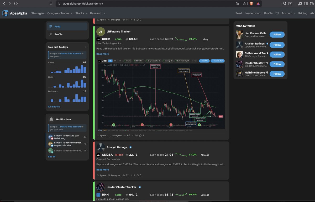Open Brave Shields lion icon
The image size is (315, 202).
pos(251,4)
